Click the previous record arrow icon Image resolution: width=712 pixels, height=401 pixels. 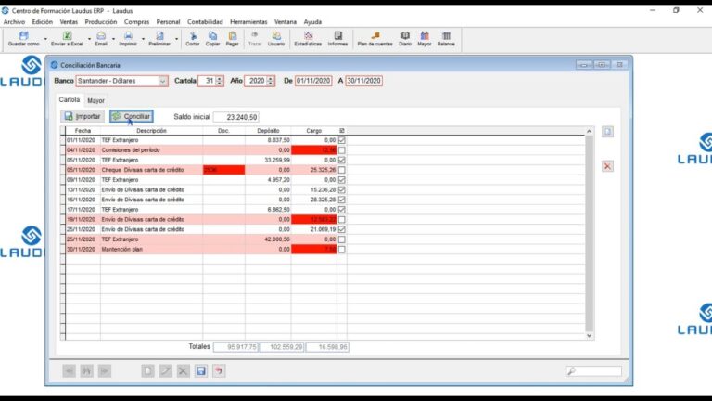(x=69, y=371)
